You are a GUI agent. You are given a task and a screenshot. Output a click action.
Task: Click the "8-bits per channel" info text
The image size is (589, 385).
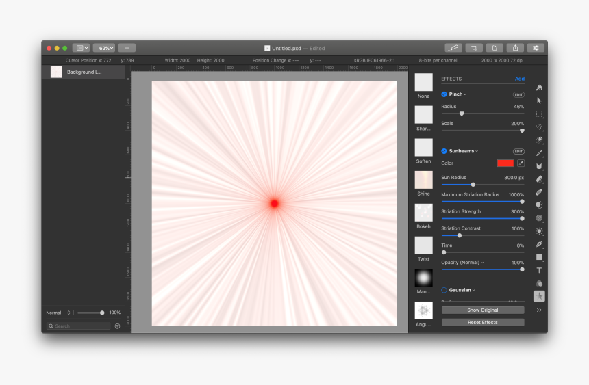pyautogui.click(x=438, y=60)
